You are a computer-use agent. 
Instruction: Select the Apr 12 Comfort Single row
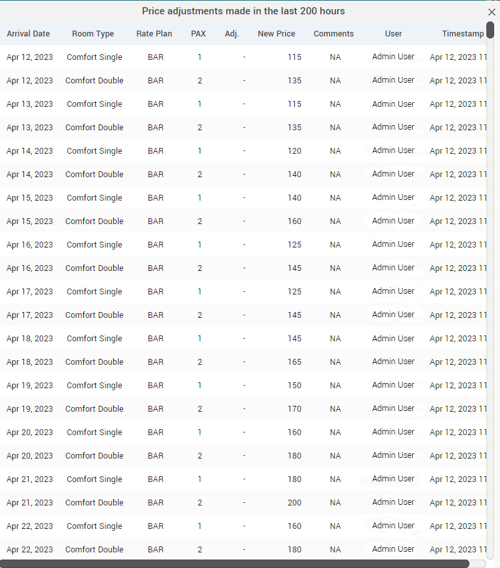pos(243,57)
